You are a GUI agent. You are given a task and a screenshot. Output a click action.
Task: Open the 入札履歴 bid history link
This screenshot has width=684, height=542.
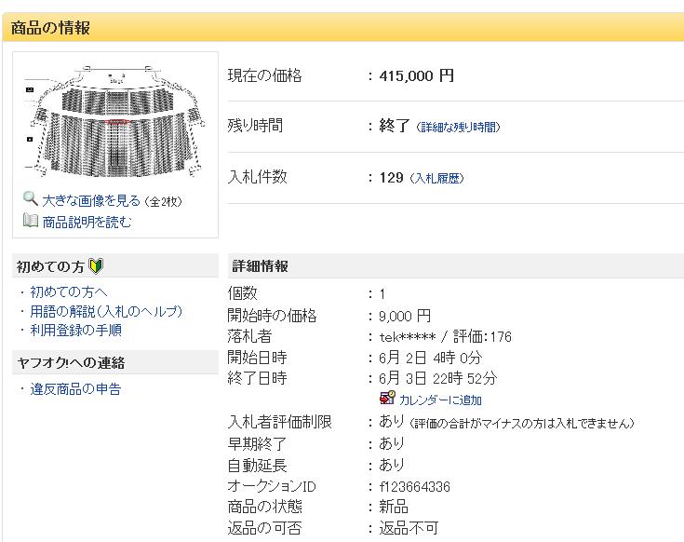coord(437,178)
